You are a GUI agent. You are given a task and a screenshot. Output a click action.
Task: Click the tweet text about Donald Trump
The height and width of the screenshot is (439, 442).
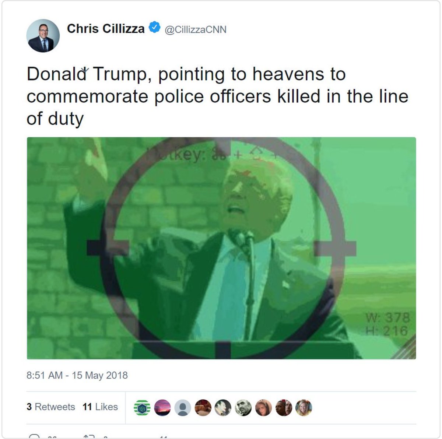tap(217, 96)
